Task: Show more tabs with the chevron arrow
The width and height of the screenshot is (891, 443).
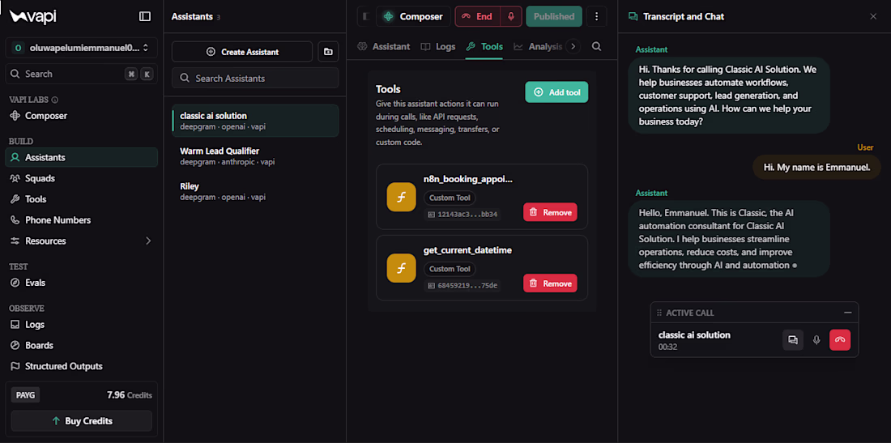Action: (x=573, y=47)
